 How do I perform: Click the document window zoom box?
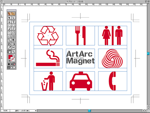click(146, 2)
